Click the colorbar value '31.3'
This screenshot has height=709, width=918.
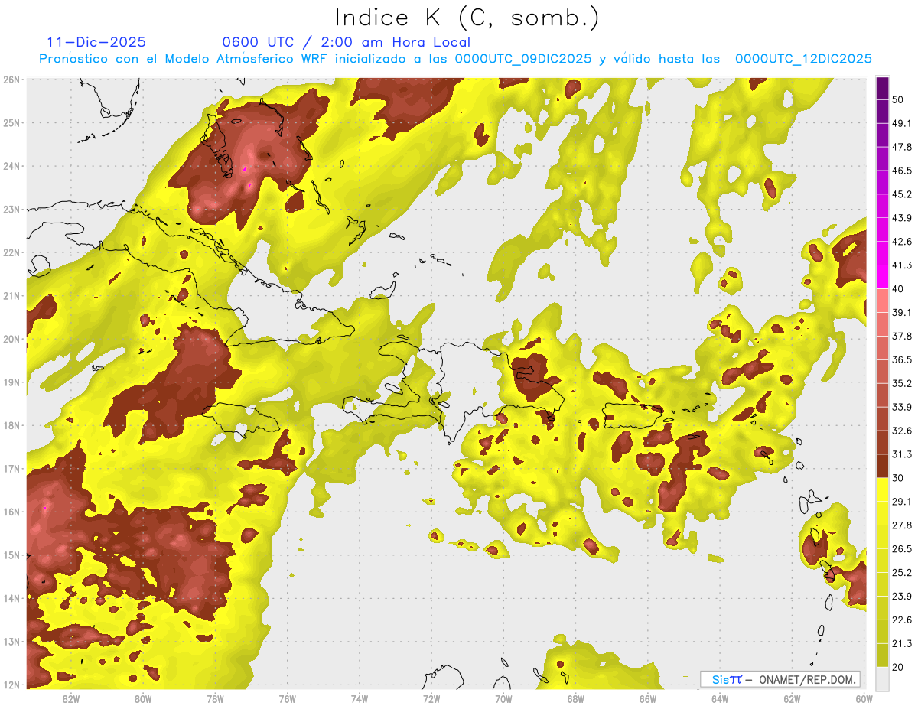pos(902,454)
